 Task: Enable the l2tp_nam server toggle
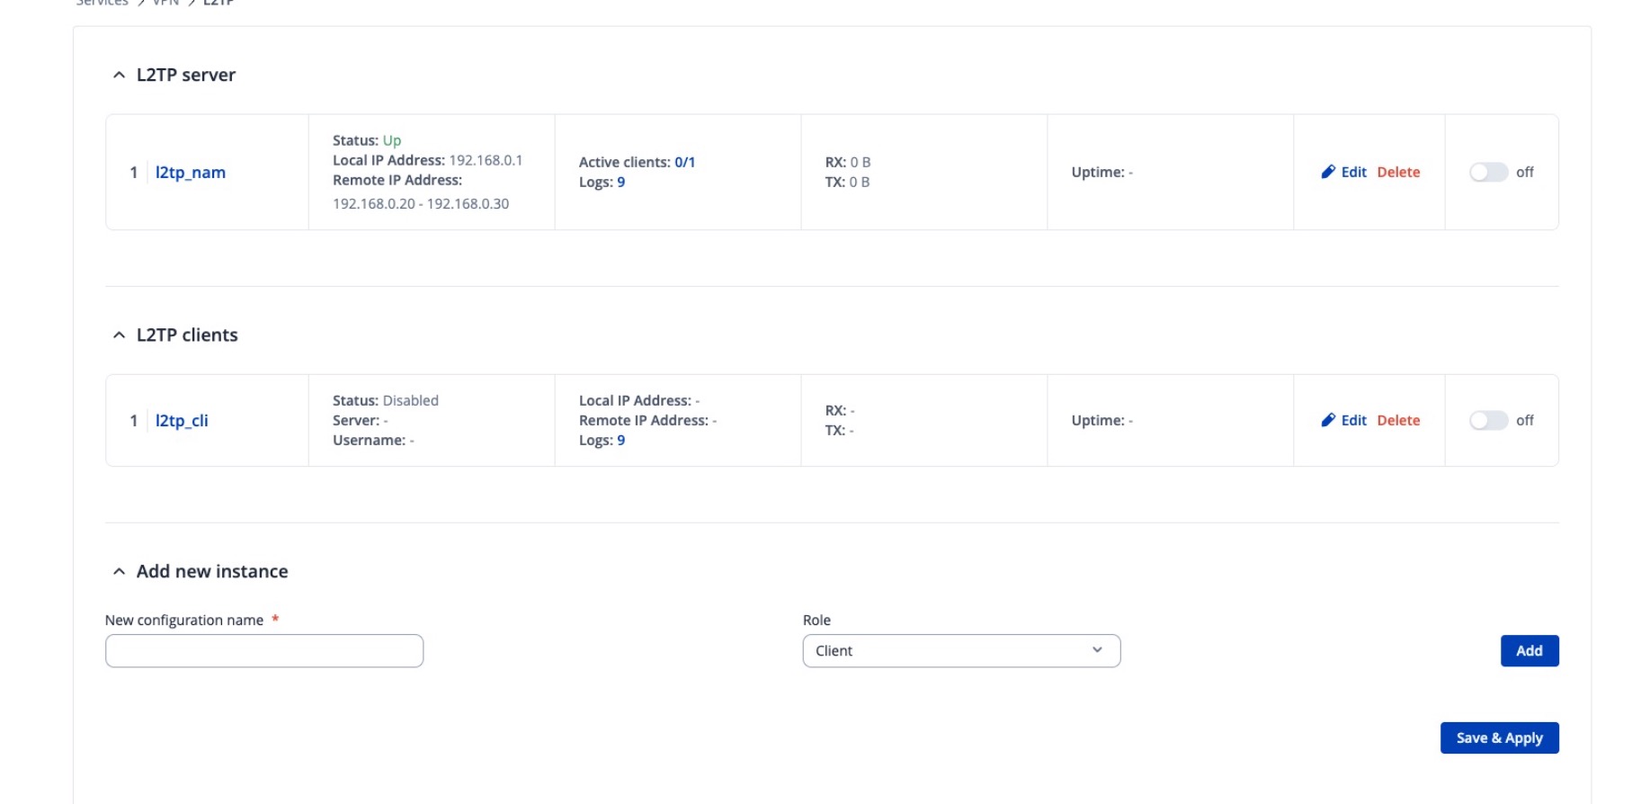1488,172
